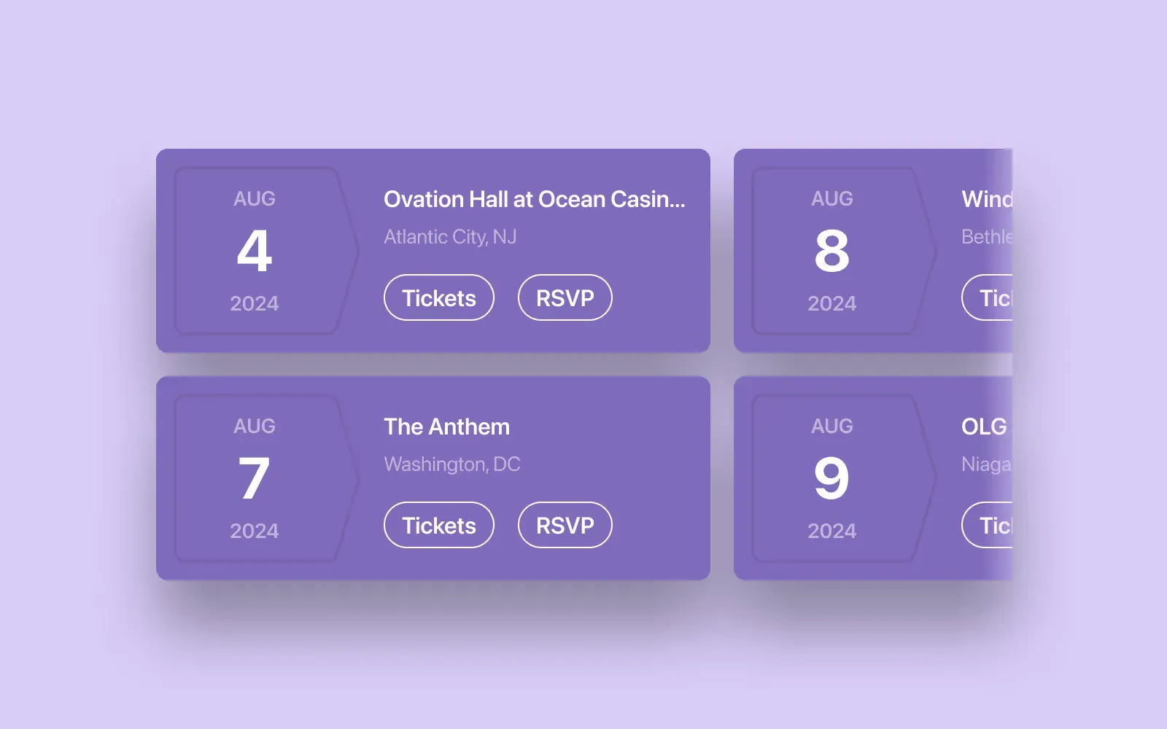Select the Ovation Hall at Ocean Casino title
This screenshot has height=729, width=1167.
(534, 199)
